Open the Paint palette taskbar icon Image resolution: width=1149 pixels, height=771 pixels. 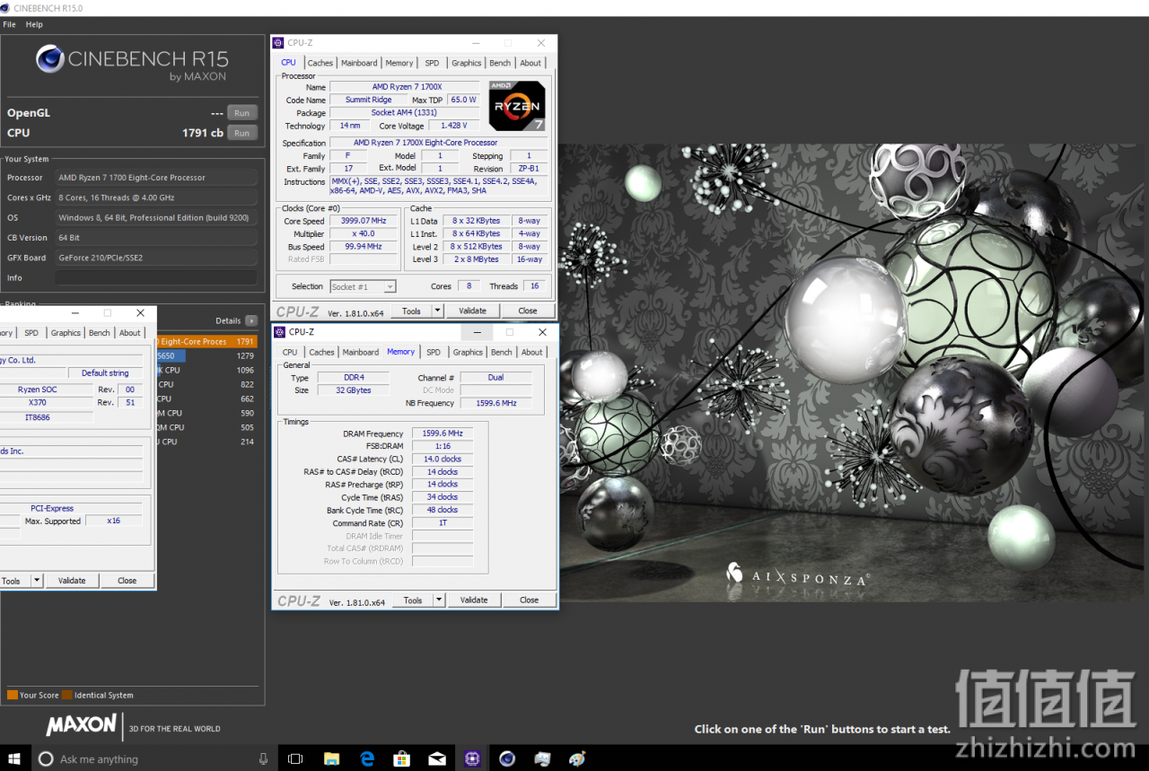577,758
